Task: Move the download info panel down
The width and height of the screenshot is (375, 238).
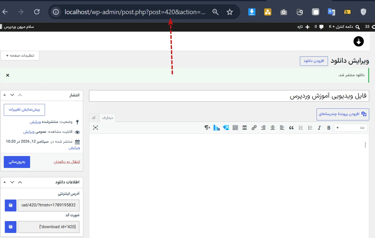Action: tap(12, 182)
